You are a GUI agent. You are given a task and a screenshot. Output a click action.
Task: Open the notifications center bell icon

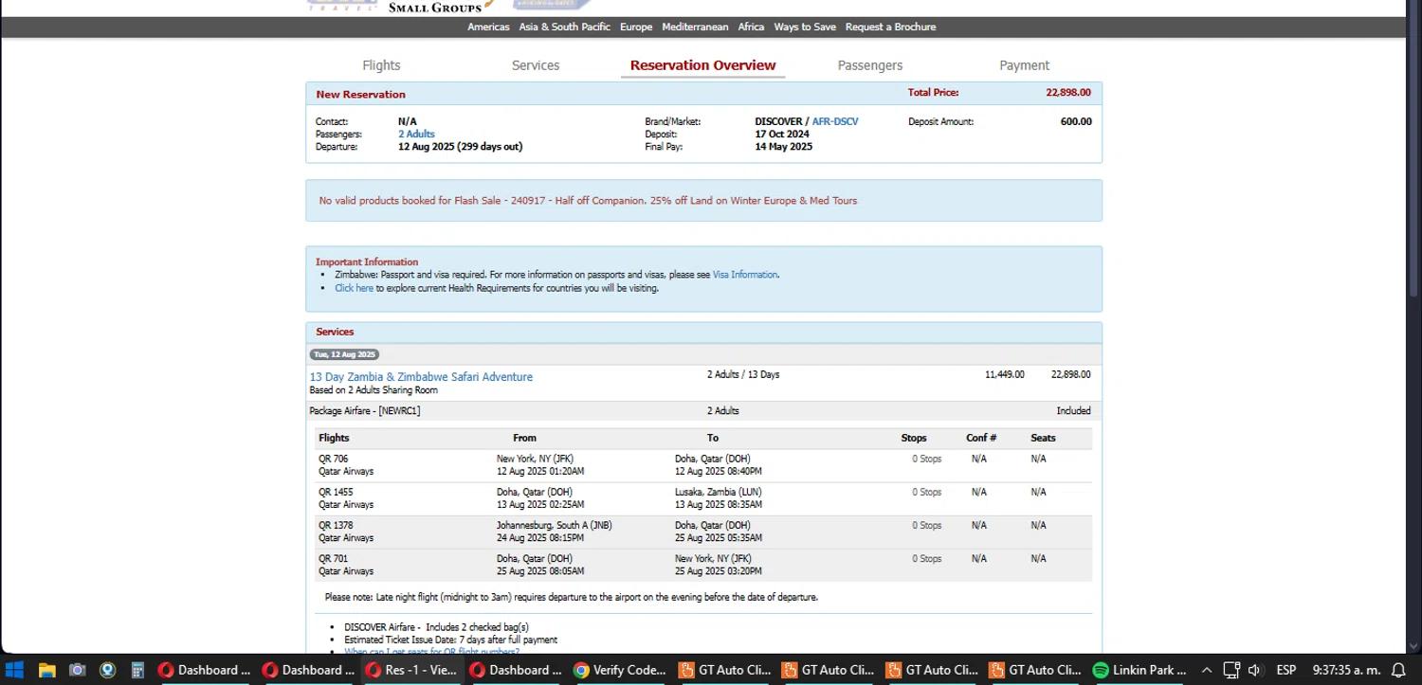1397,670
